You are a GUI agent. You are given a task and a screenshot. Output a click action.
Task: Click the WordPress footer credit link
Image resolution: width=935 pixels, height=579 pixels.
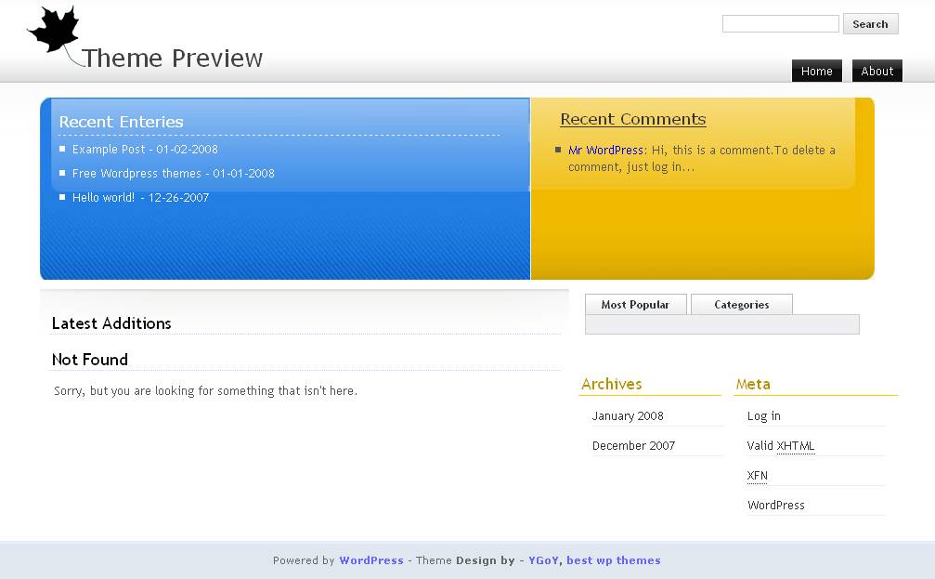(370, 560)
